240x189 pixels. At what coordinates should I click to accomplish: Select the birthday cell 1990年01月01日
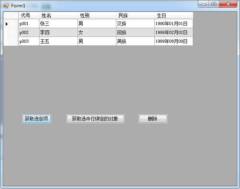click(174, 23)
